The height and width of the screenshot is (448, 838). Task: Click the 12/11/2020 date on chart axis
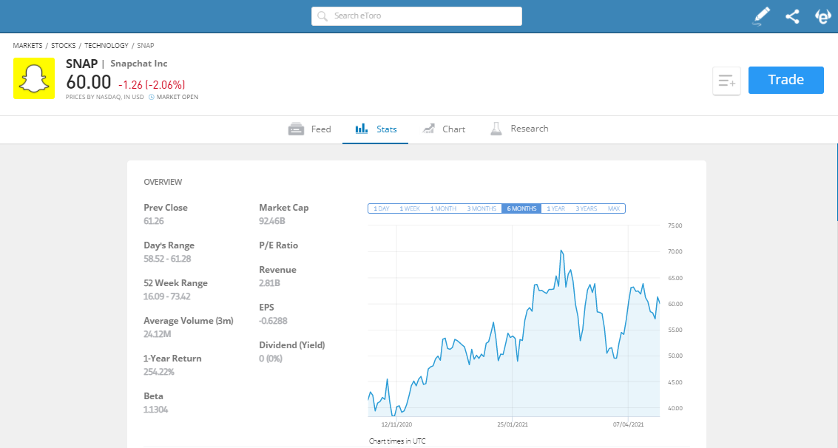click(x=396, y=424)
